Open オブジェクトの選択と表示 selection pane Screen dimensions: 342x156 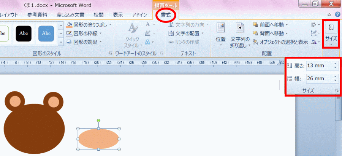[256, 42]
